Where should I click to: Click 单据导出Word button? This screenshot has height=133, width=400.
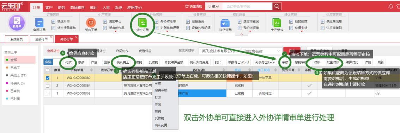tap(238, 62)
